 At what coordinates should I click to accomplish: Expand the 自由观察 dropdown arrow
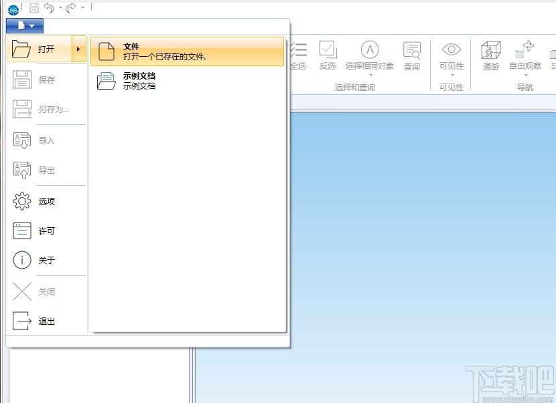point(527,76)
